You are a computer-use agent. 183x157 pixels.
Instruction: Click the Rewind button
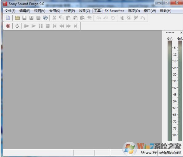coord(62,26)
